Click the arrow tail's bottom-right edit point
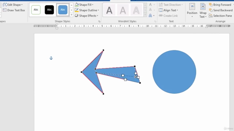This screenshot has height=131, width=234. pos(140,83)
